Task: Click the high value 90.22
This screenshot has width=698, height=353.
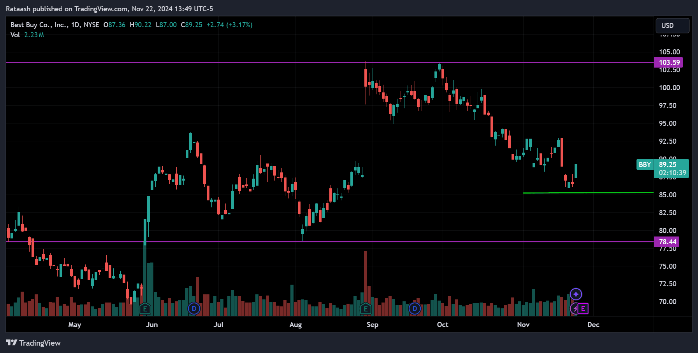Action: [143, 25]
